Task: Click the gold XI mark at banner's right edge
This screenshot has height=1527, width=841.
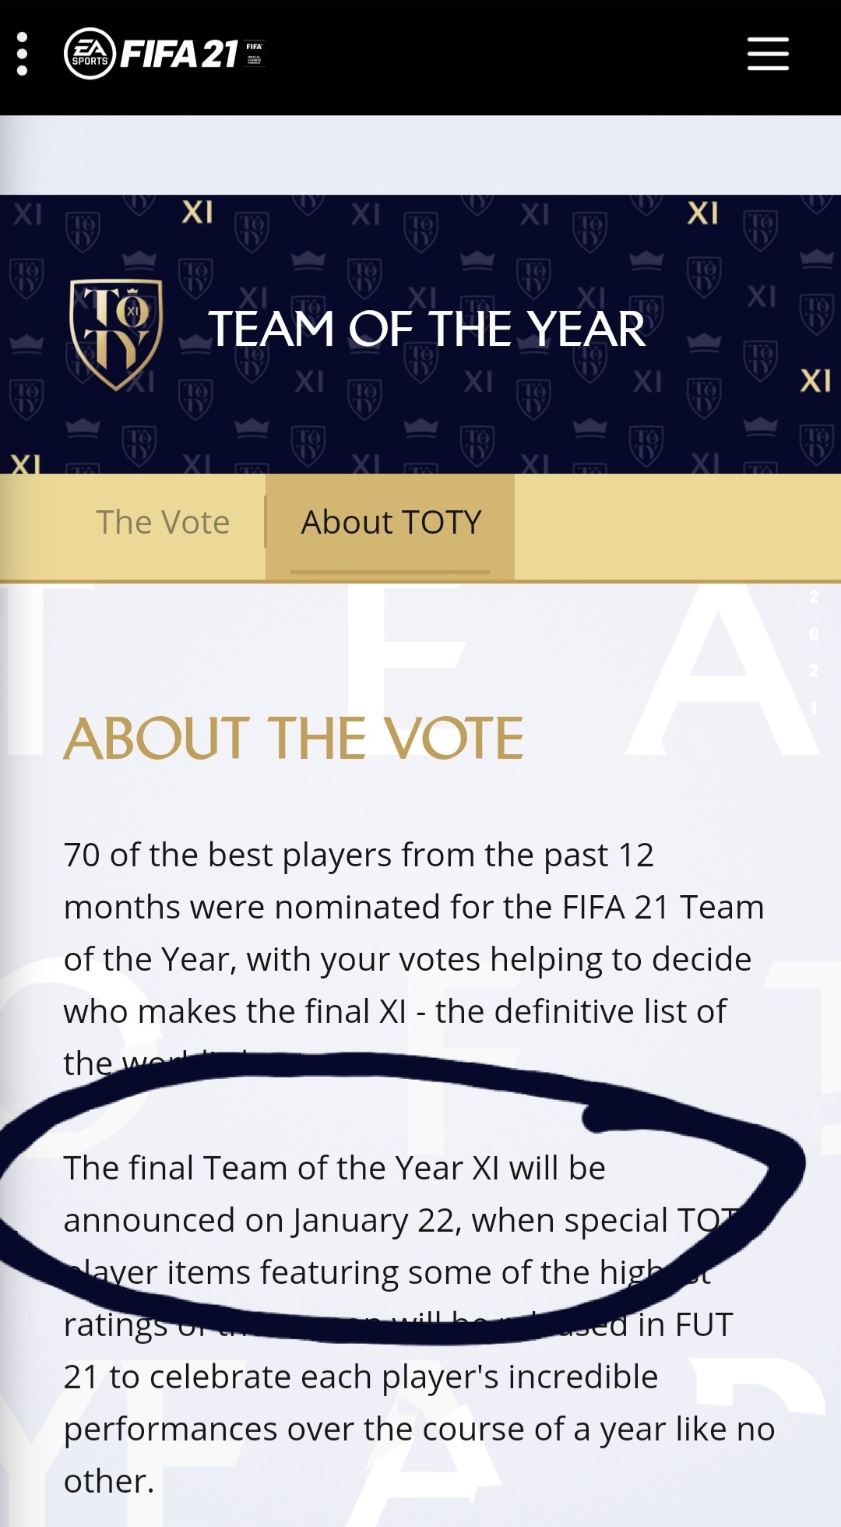Action: point(815,381)
